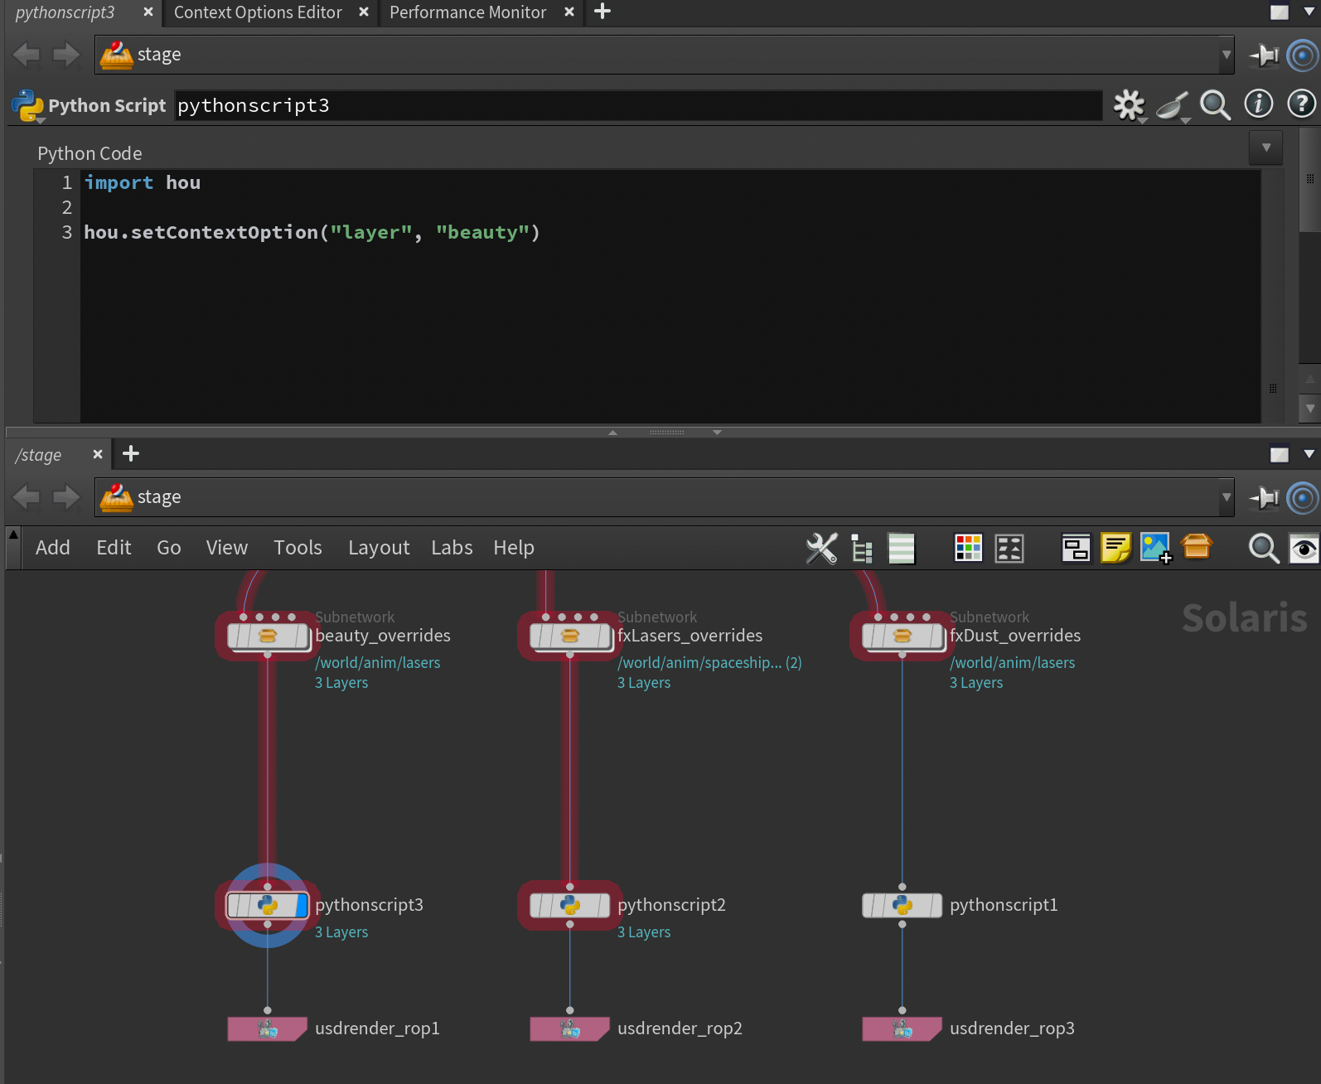Image resolution: width=1321 pixels, height=1084 pixels.
Task: Click the sticky note icon in network toolbar
Action: 1115,548
